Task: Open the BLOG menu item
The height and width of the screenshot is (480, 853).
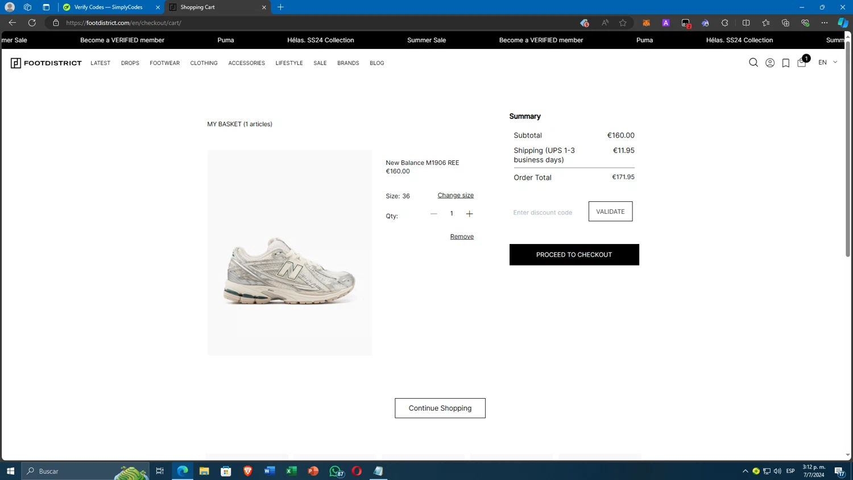Action: coord(377,63)
